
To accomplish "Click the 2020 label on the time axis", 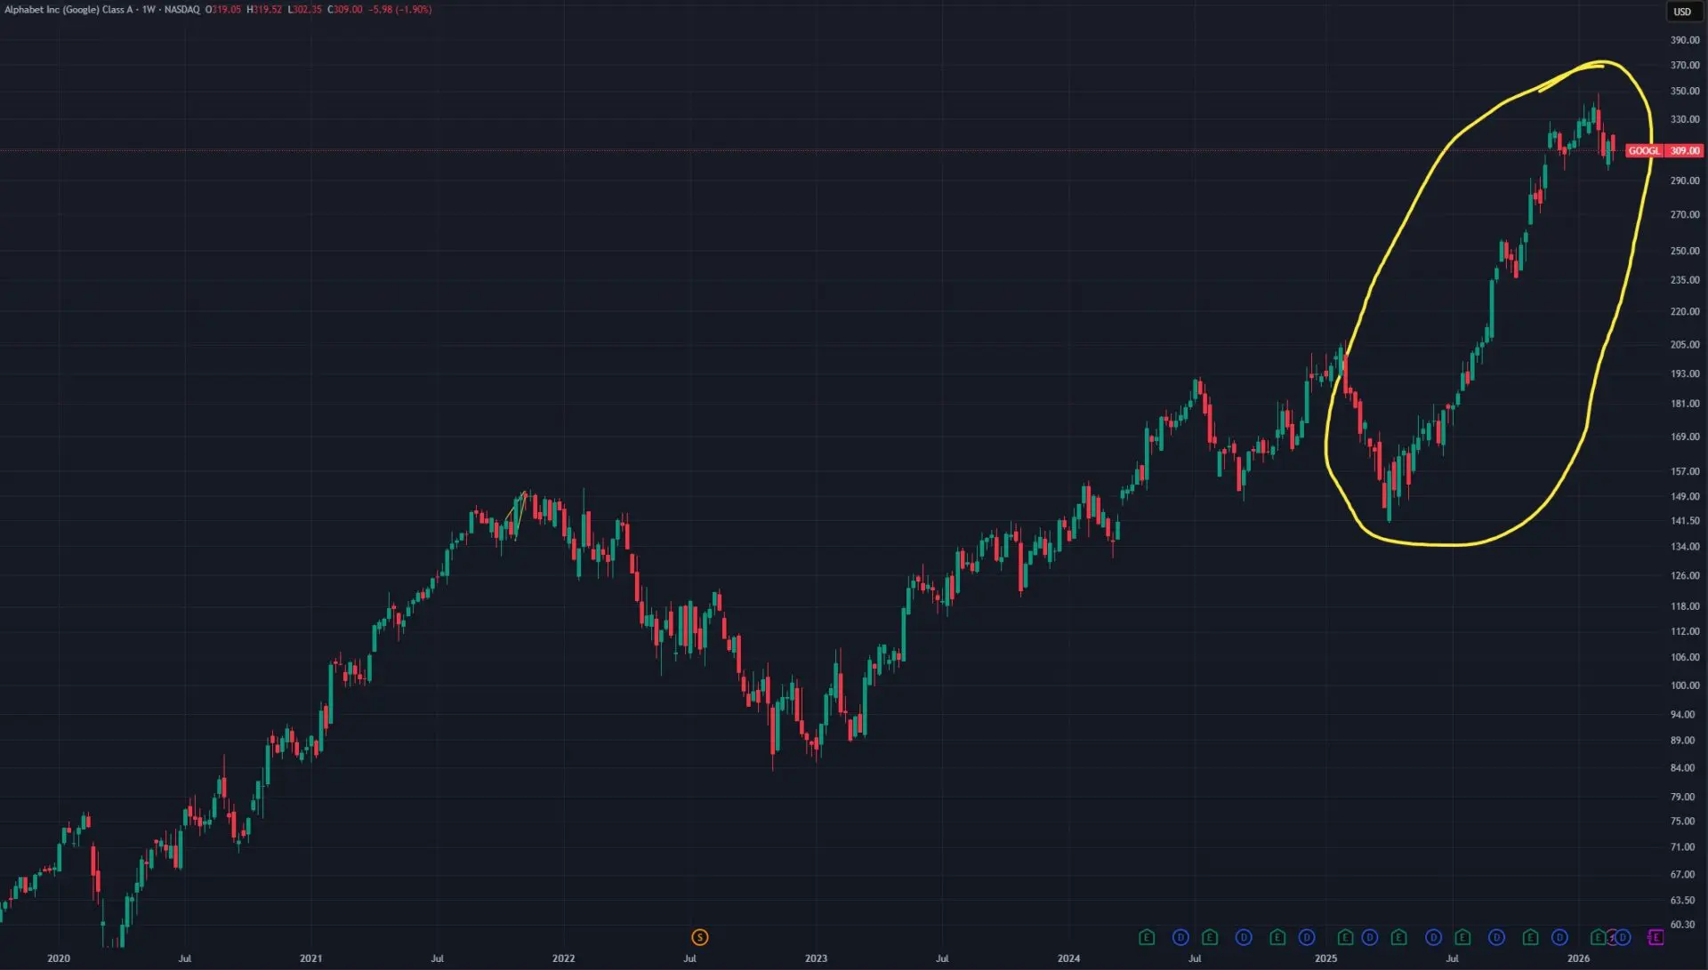I will 59,958.
